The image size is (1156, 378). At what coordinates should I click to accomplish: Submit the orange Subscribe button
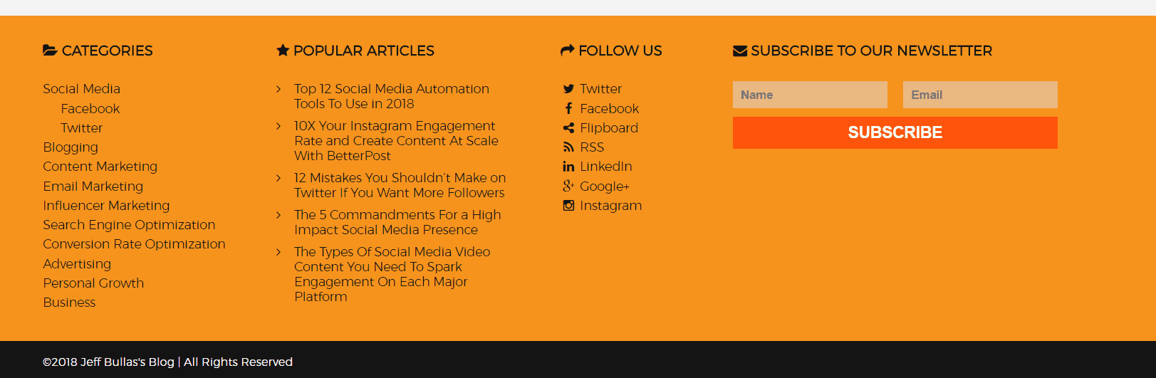pos(895,132)
